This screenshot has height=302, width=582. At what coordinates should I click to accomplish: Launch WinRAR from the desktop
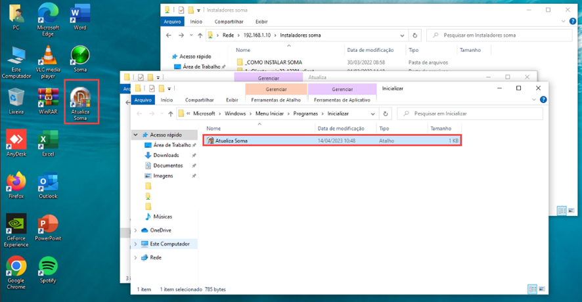48,101
